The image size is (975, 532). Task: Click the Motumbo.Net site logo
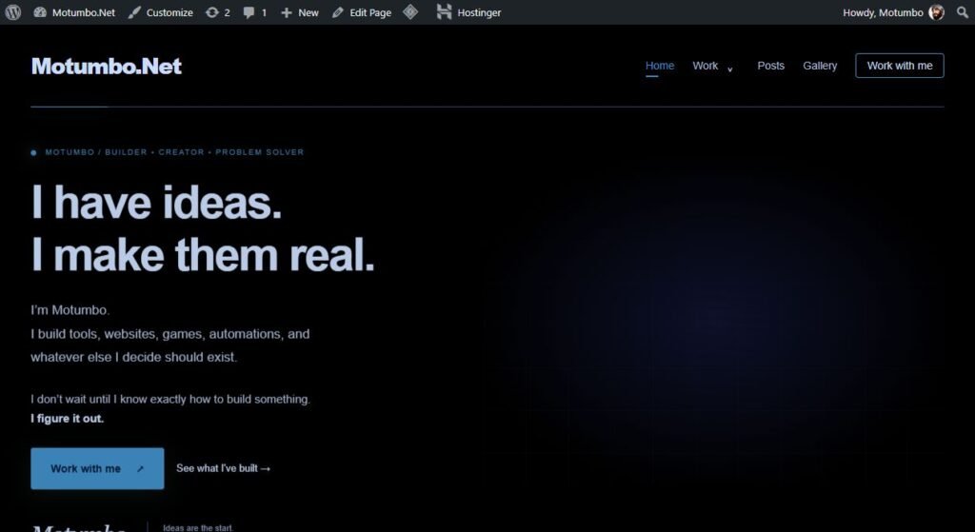click(x=107, y=66)
